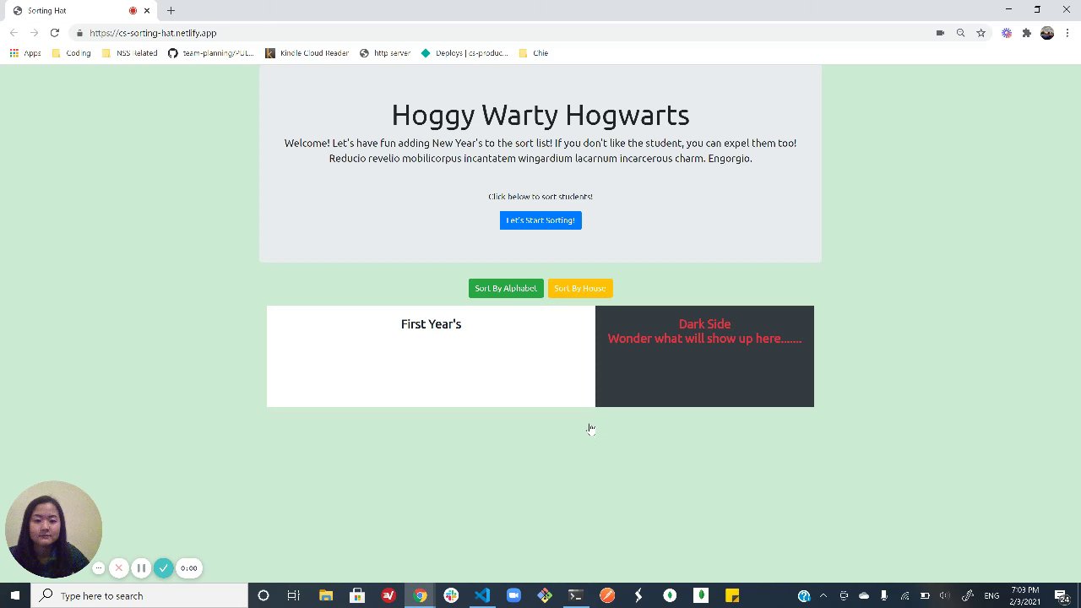This screenshot has height=608, width=1081.
Task: Open File Explorer from the taskbar
Action: (326, 595)
